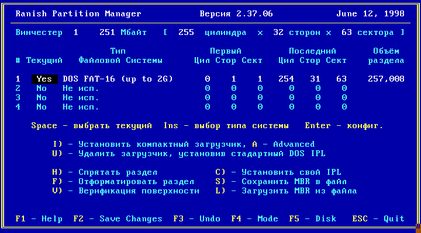Select 'Не исп.' type in row 3

click(81, 98)
